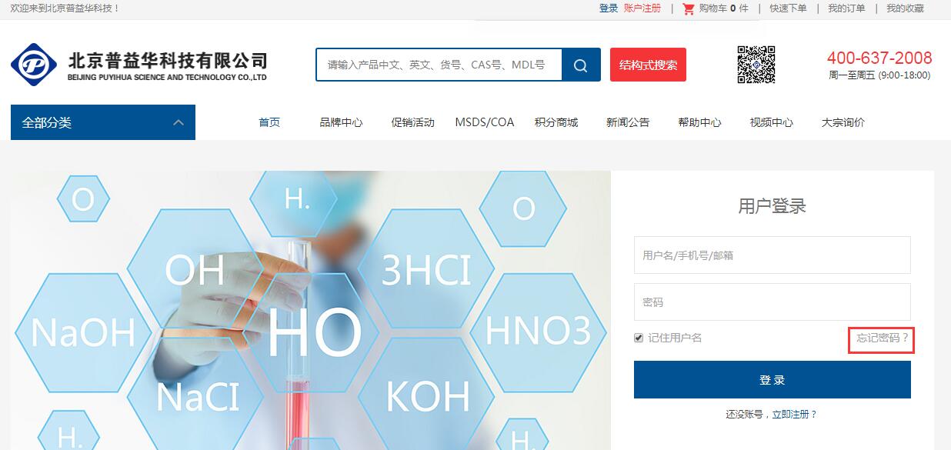Open 积分商城 from the navigation
The height and width of the screenshot is (450, 951).
click(556, 122)
